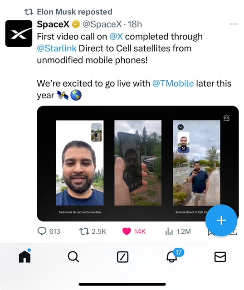
Task: View post analytics showing 1.2M
Action: pos(169,231)
